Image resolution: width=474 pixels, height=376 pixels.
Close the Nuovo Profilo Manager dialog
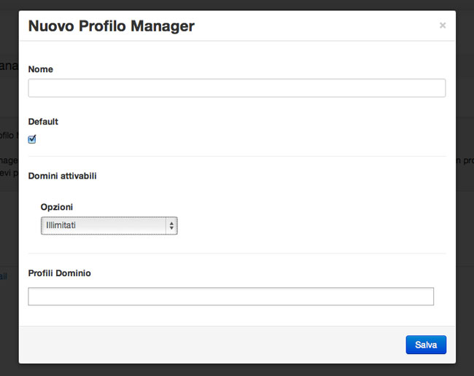click(442, 26)
